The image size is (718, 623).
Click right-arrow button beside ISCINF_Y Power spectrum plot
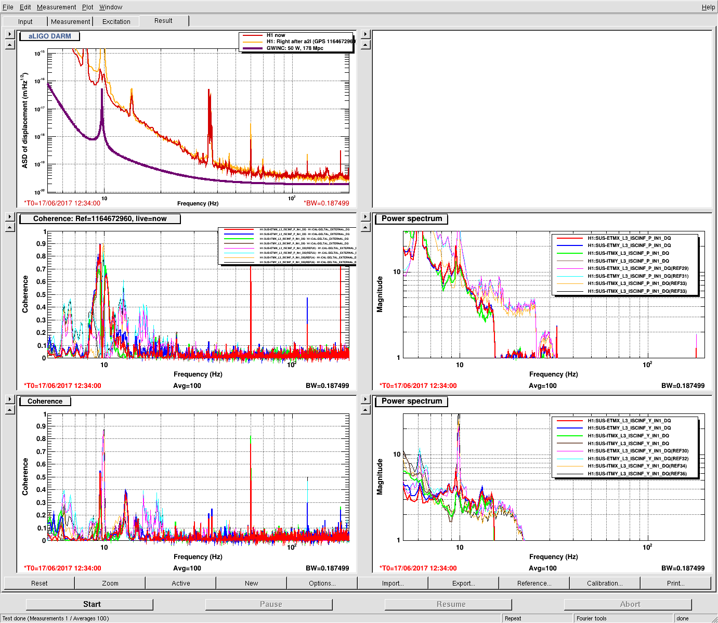(365, 399)
